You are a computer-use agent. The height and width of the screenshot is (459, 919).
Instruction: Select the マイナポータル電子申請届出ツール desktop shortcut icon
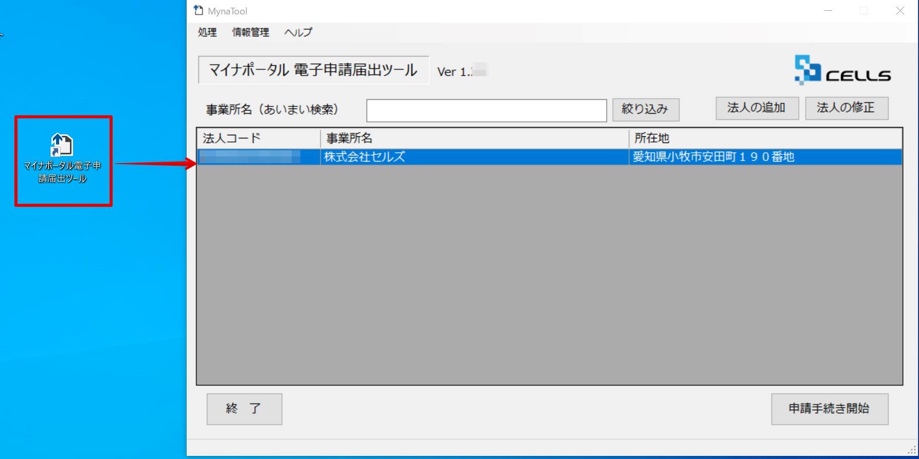click(62, 159)
